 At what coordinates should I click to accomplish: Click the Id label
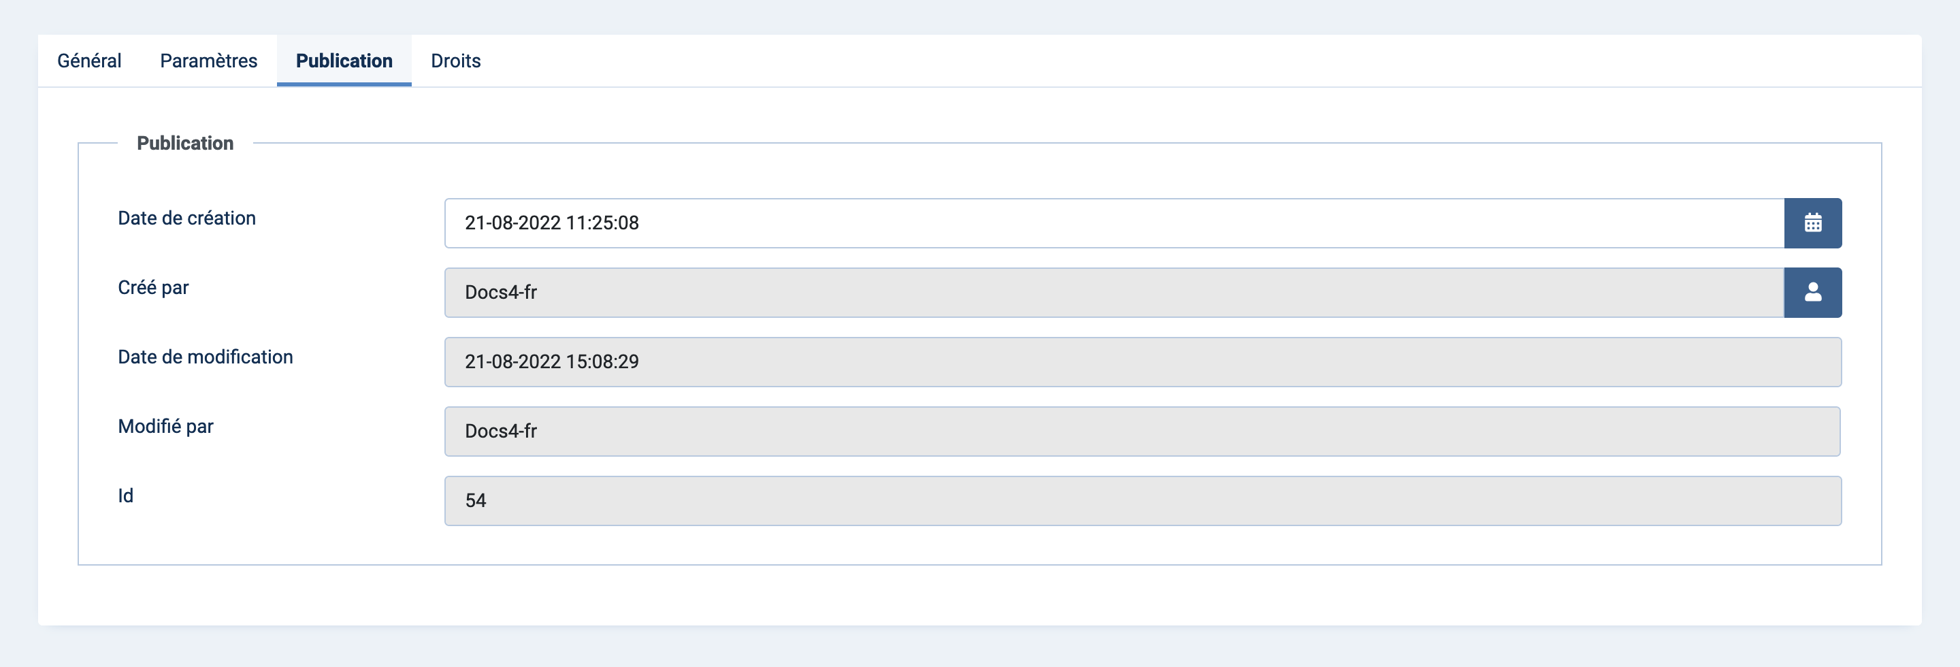[x=125, y=496]
